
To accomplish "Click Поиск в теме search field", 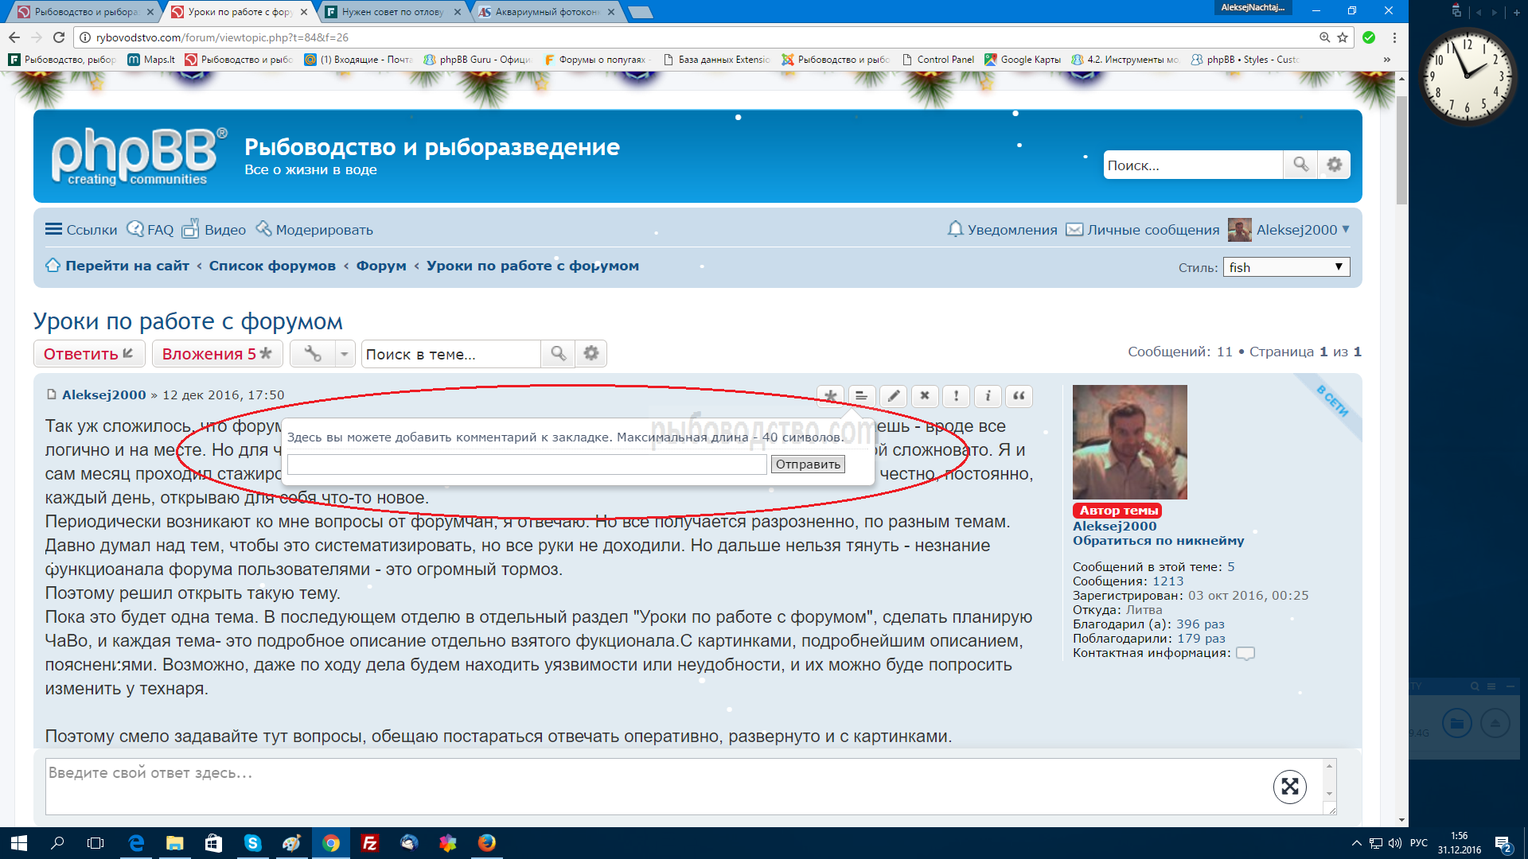I will [x=451, y=354].
